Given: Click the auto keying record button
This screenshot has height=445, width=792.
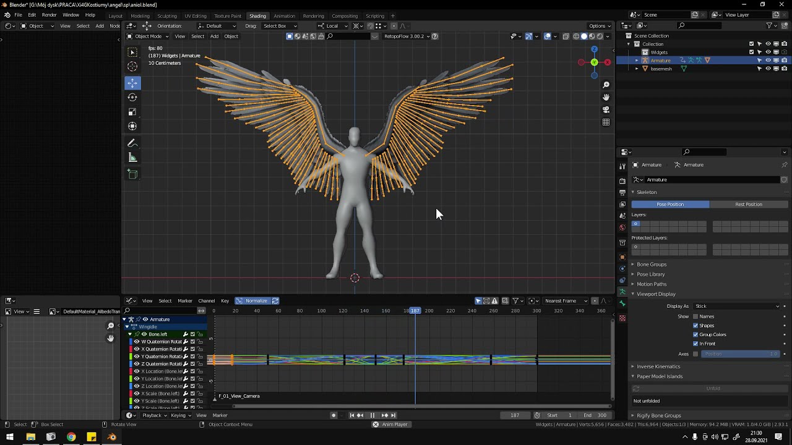Looking at the screenshot, I should pos(334,415).
